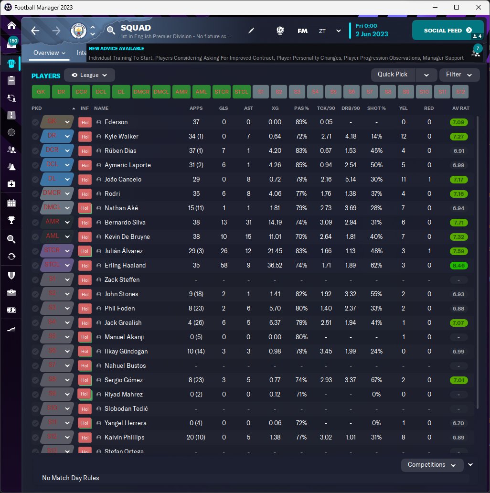Open the Home sidebar icon
Viewport: 490px width, 493px height.
point(11,25)
